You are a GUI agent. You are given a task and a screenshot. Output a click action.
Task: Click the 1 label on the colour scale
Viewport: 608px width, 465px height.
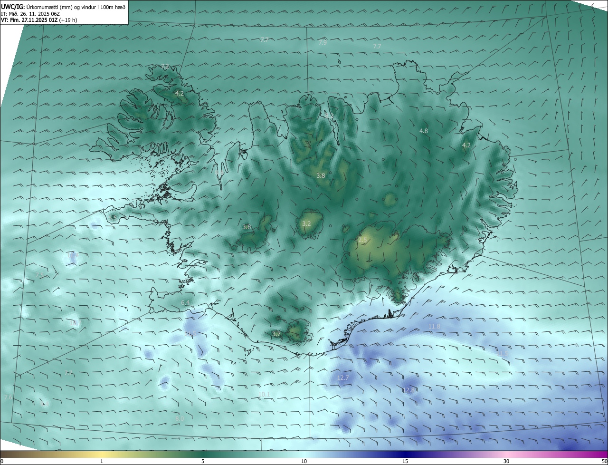pos(102,461)
